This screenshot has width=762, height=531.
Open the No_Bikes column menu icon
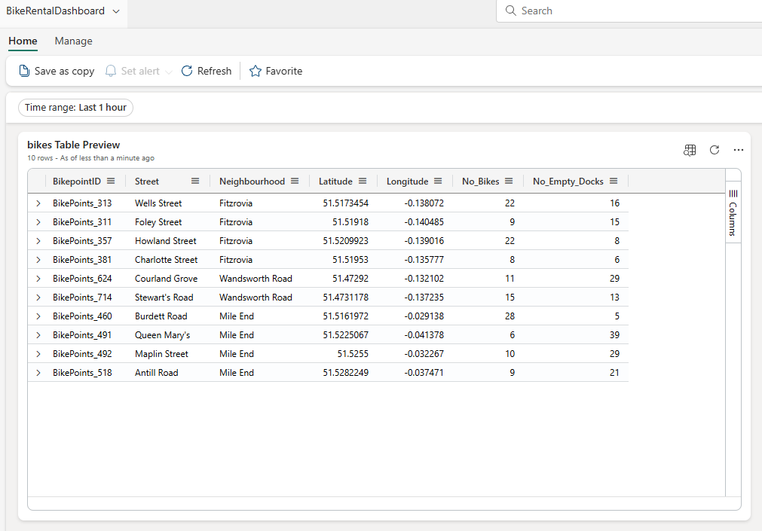(509, 182)
